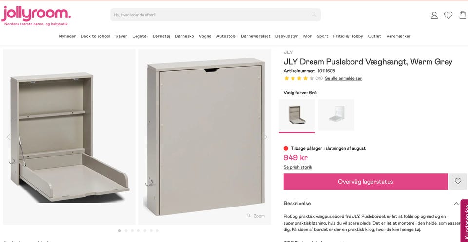Open the user account icon
Screen dimensions: 468x242
point(434,15)
